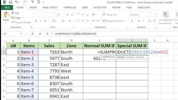Open the FILE tab
Image resolution: width=178 pixels, height=100 pixels.
coord(7,7)
